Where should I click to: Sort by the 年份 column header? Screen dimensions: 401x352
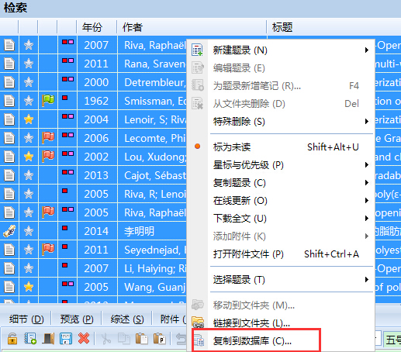pos(96,27)
